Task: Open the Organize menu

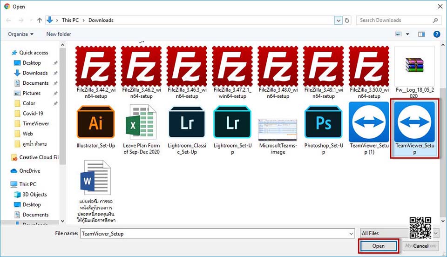Action: (20, 34)
